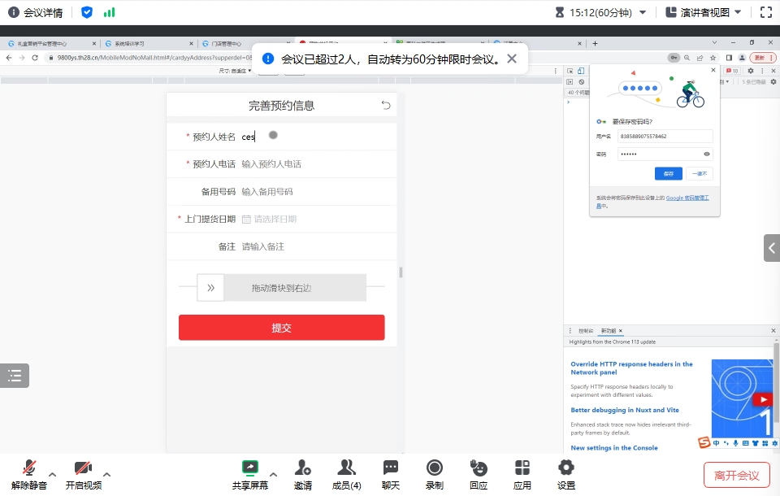Toggle password visibility eye in save-password popup
780x496 pixels.
tap(707, 154)
